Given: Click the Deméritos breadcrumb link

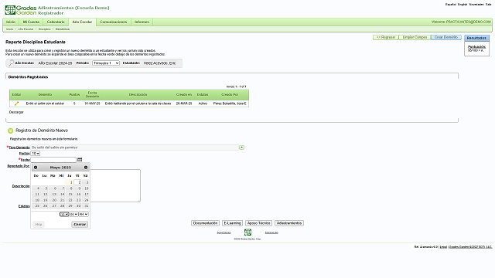Looking at the screenshot, I should (x=63, y=29).
